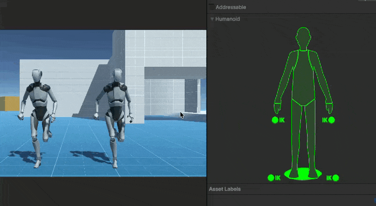Toggle the IK dot beside the right hand

tap(331, 120)
